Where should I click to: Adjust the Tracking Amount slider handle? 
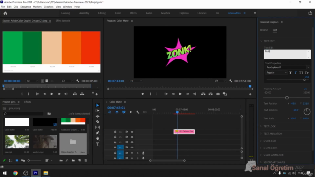click(287, 98)
